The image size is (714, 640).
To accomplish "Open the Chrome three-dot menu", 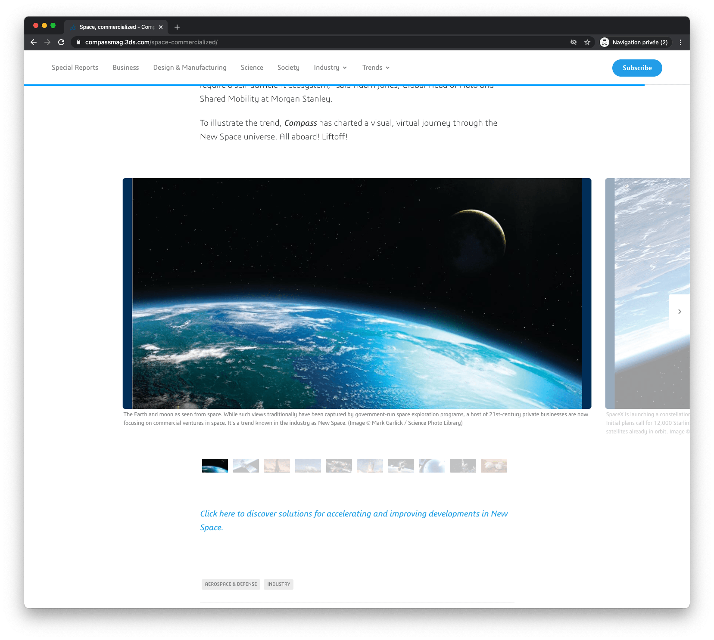I will (x=680, y=42).
